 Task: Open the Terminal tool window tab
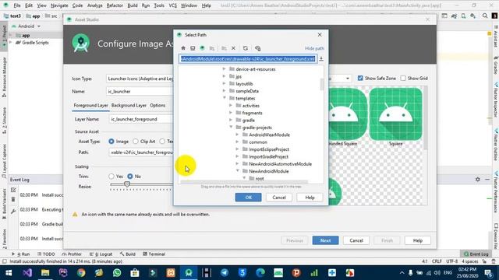tap(154, 254)
